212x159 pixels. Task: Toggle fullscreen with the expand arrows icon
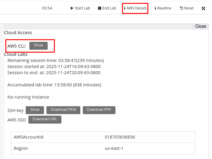203,9
